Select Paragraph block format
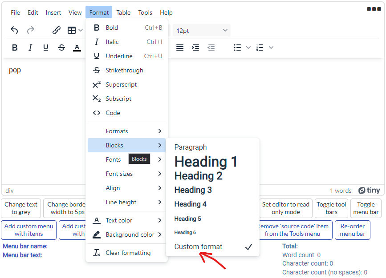This screenshot has height=278, width=386. [x=213, y=147]
